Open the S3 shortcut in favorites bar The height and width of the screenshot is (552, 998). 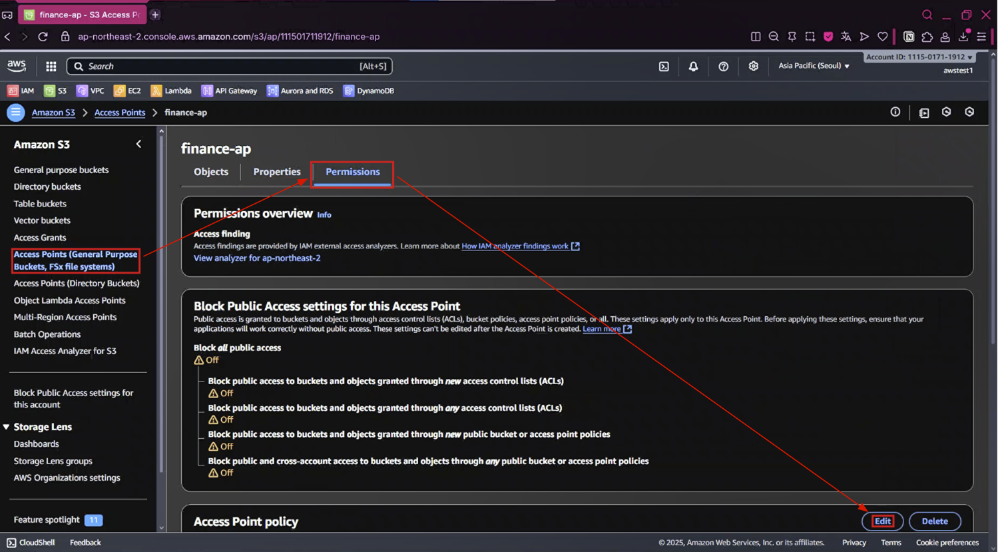click(x=55, y=91)
